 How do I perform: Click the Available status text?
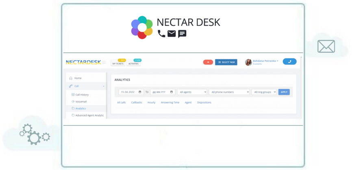257,64
